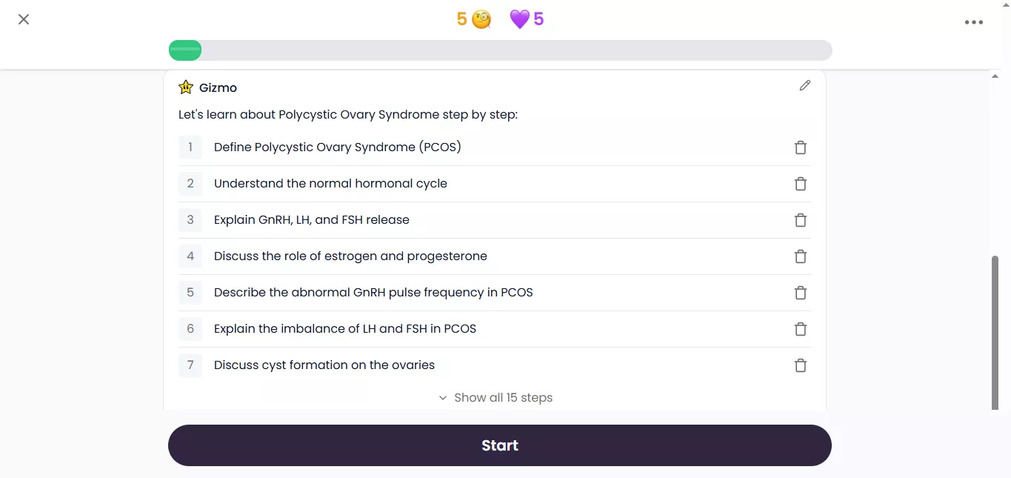Edit the Gizmo lesson plan with pencil icon
This screenshot has height=478, width=1011.
click(x=805, y=86)
